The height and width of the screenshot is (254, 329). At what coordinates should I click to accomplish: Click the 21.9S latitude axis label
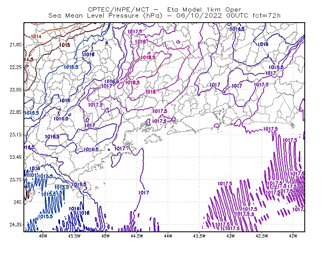pos(15,45)
